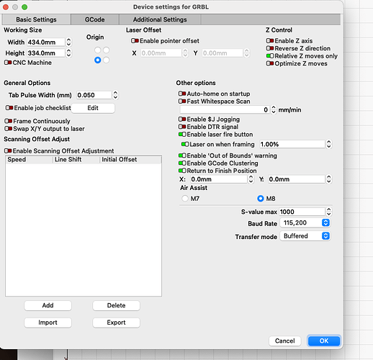Click the S-value max stepper arrows
373x360 pixels.
329,212
